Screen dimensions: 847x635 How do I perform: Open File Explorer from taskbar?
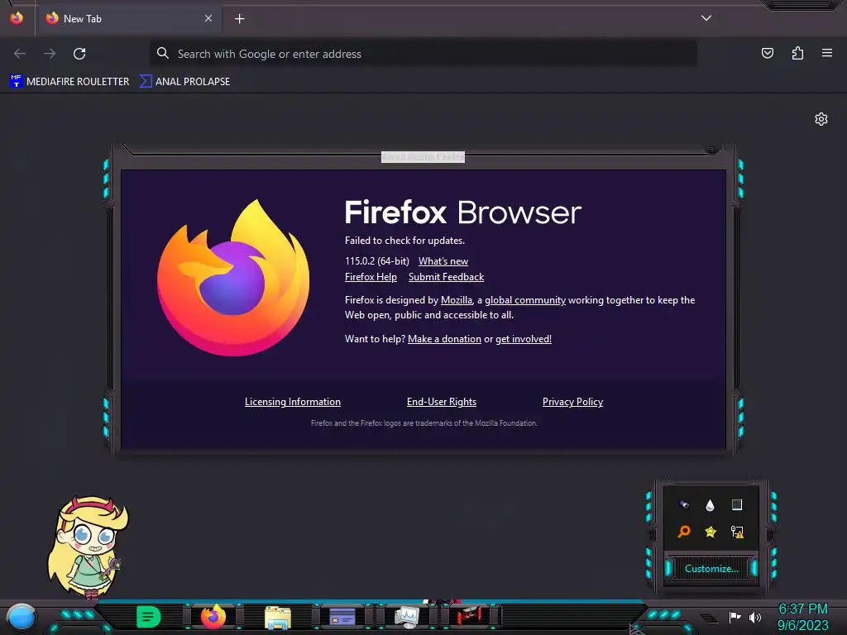[278, 617]
